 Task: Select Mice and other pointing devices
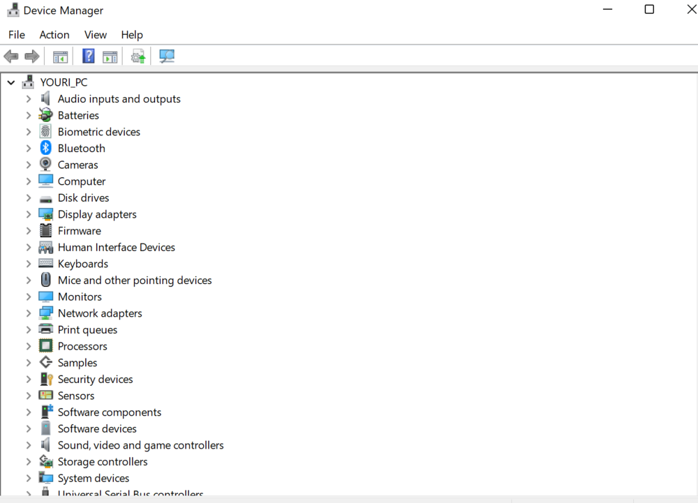coord(135,280)
